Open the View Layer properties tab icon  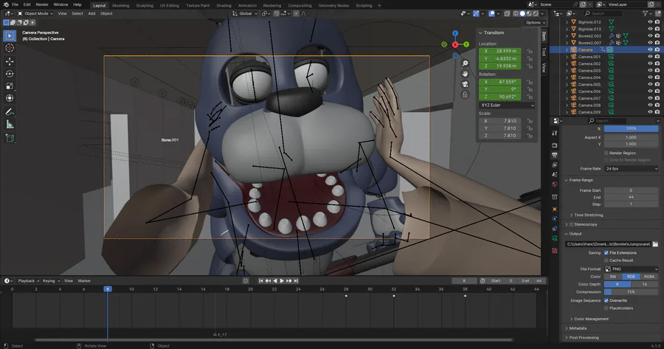click(x=555, y=165)
